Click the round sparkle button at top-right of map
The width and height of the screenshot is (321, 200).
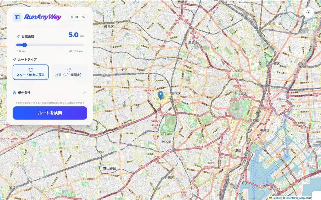pyautogui.click(x=308, y=12)
